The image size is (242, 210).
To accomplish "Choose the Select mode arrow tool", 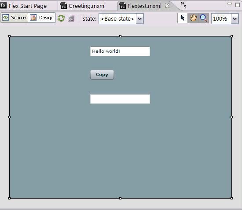I will tap(183, 18).
